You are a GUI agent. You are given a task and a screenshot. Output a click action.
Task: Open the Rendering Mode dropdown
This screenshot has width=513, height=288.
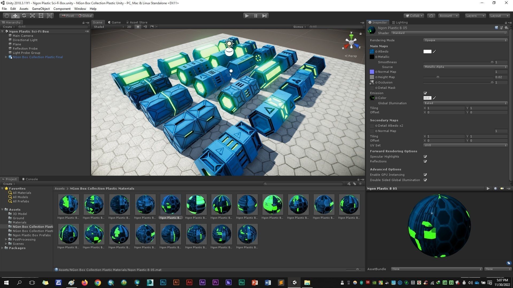[465, 40]
